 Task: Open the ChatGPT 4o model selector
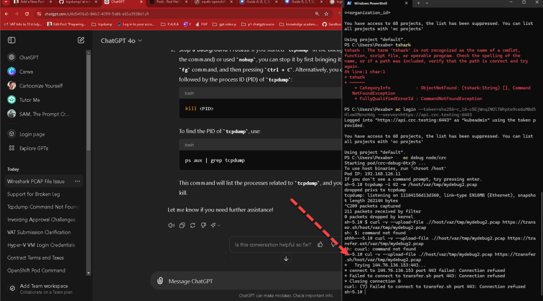coord(121,40)
